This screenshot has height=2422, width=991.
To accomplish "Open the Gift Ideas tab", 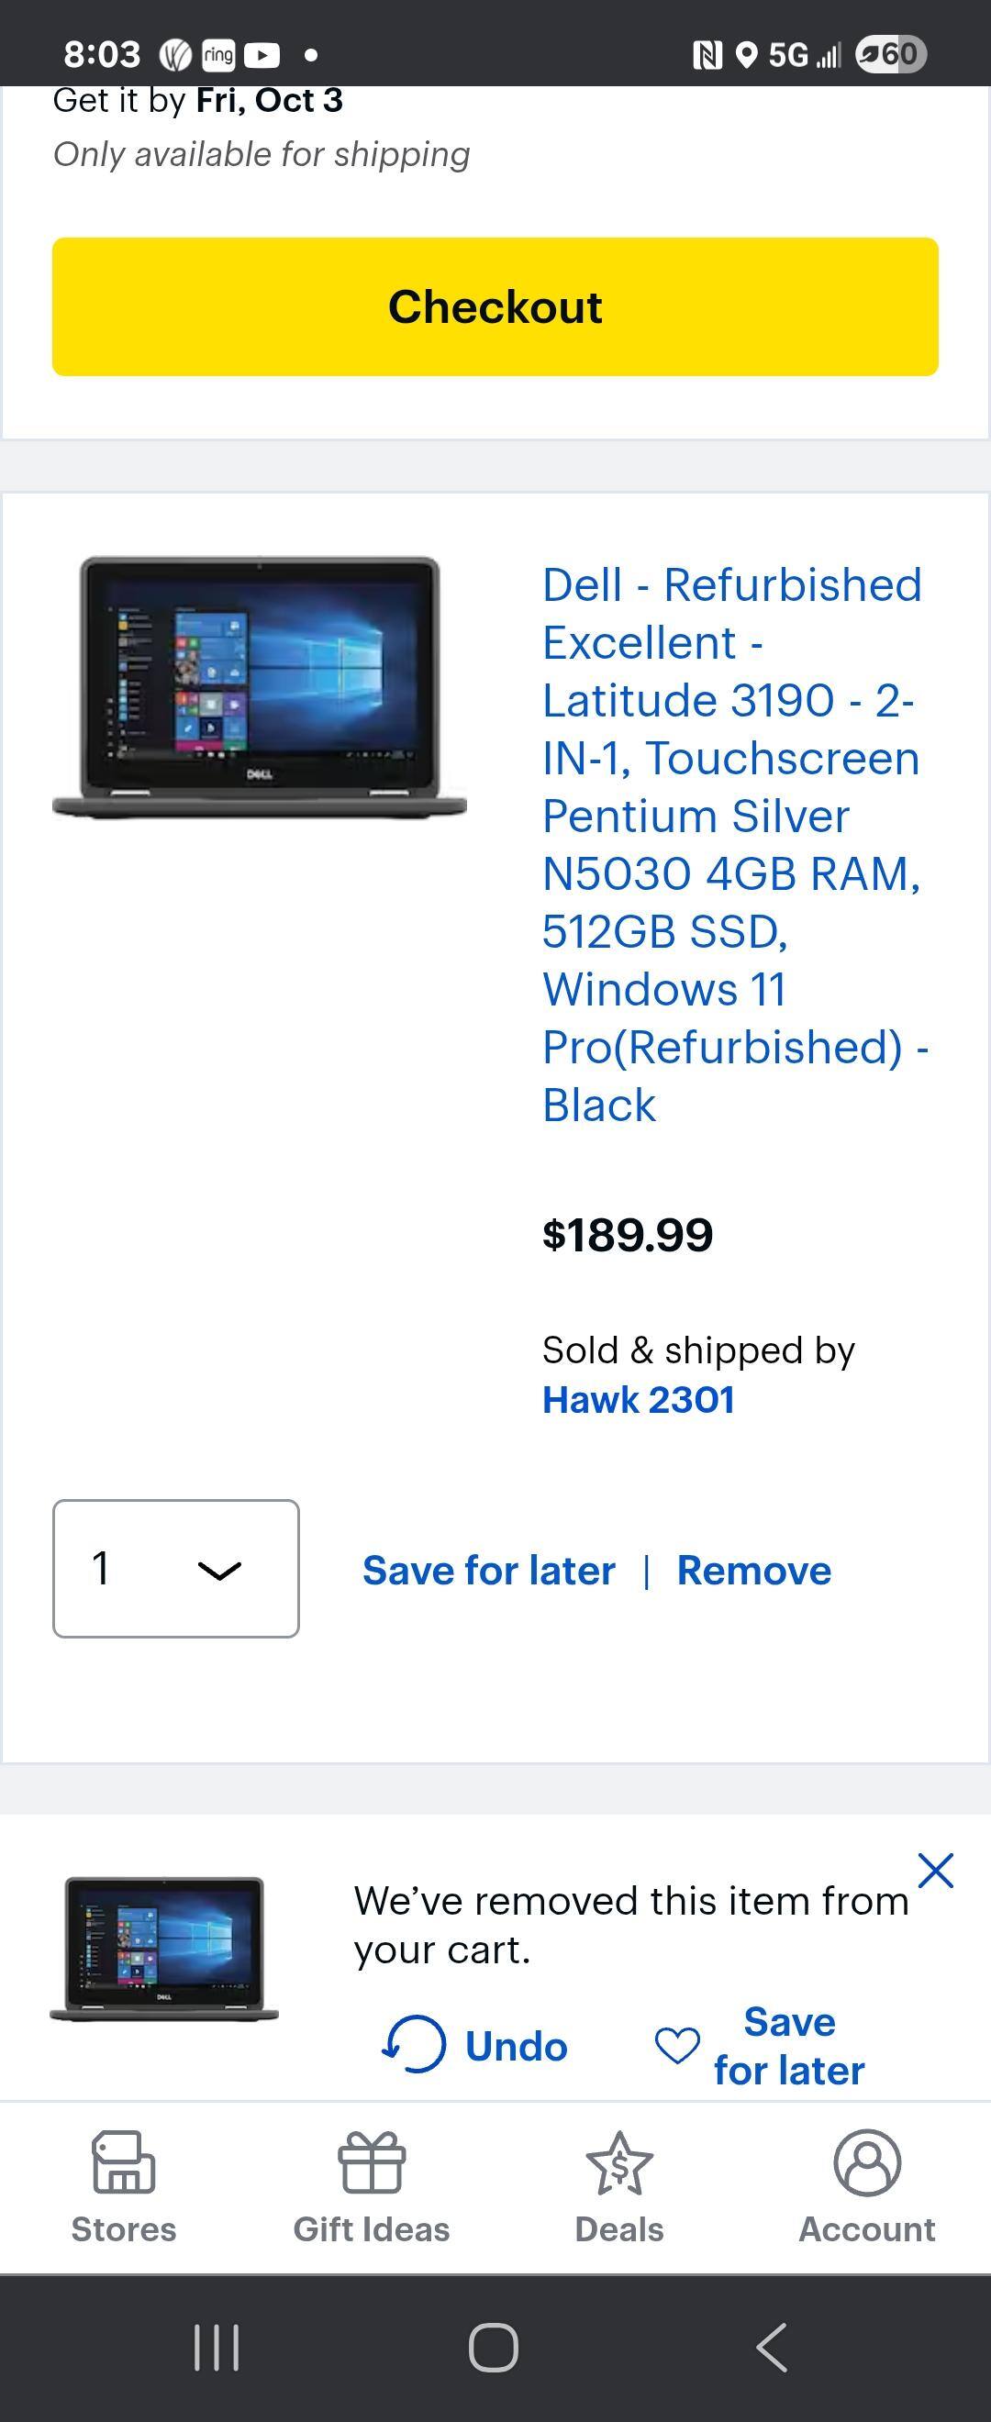I will coord(372,2187).
